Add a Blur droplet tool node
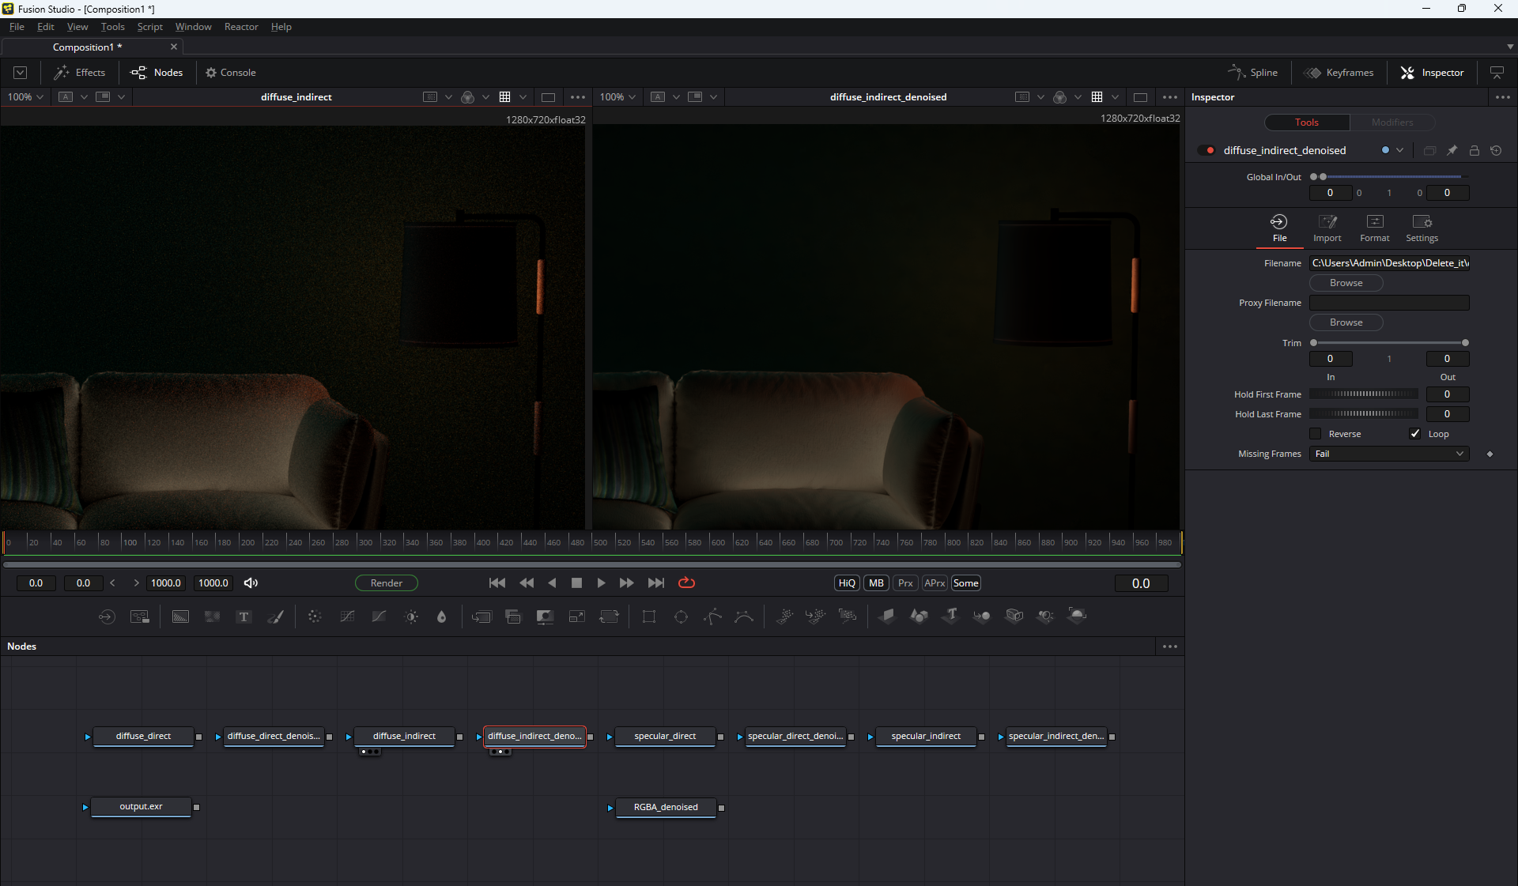Viewport: 1518px width, 886px height. [x=442, y=616]
